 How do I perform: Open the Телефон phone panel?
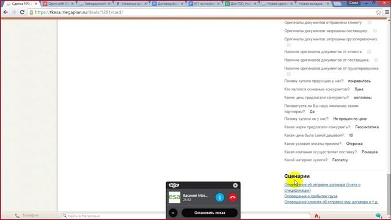(27, 215)
